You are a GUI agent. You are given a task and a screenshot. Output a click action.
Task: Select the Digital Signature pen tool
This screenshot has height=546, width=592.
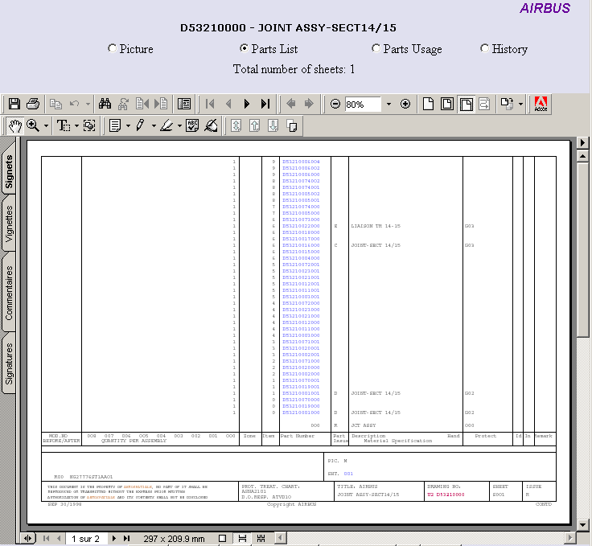(x=211, y=125)
